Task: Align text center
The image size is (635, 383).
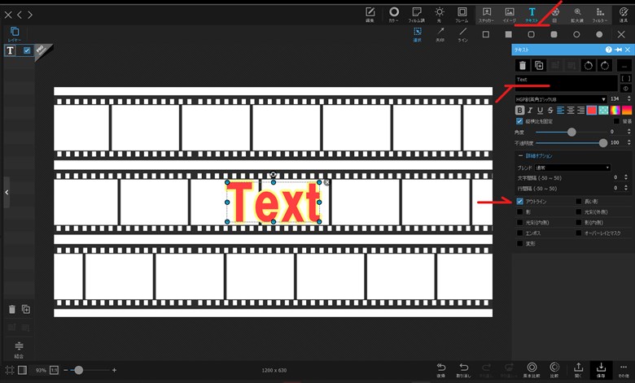Action: [571, 110]
